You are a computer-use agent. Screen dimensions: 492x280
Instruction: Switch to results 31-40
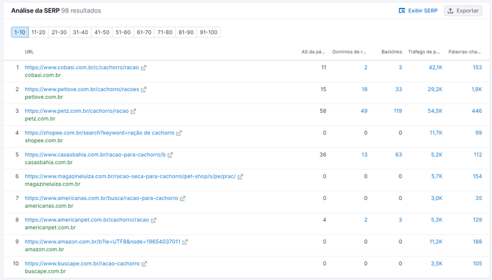point(80,32)
